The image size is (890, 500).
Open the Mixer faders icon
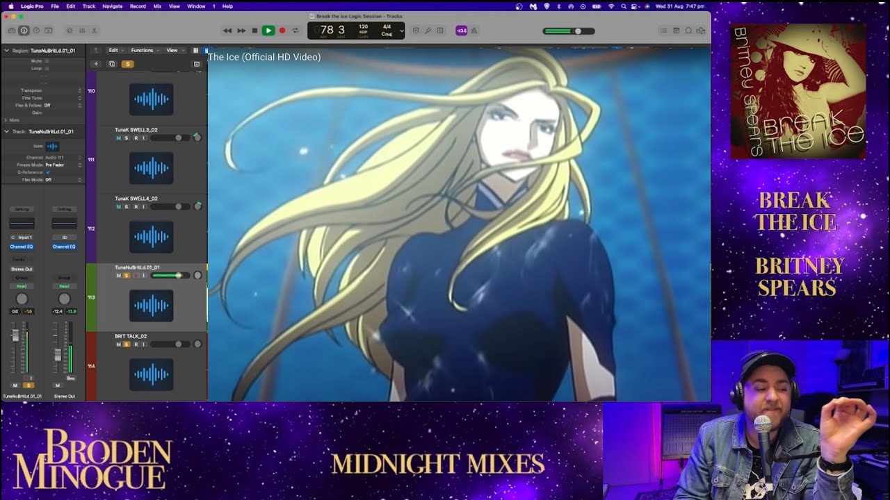coord(81,31)
